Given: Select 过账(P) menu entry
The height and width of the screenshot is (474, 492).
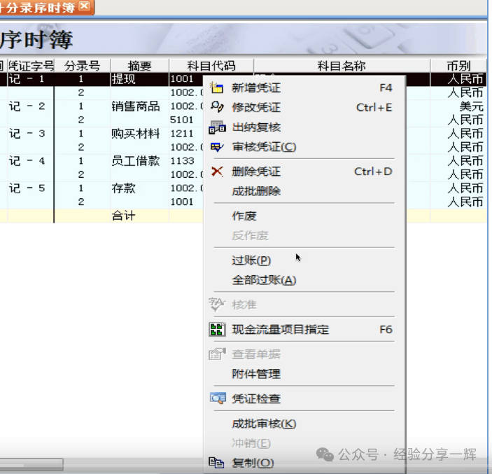Looking at the screenshot, I should (251, 260).
